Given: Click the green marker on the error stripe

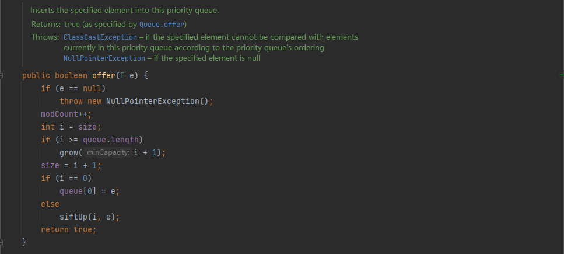Looking at the screenshot, I should click(561, 76).
